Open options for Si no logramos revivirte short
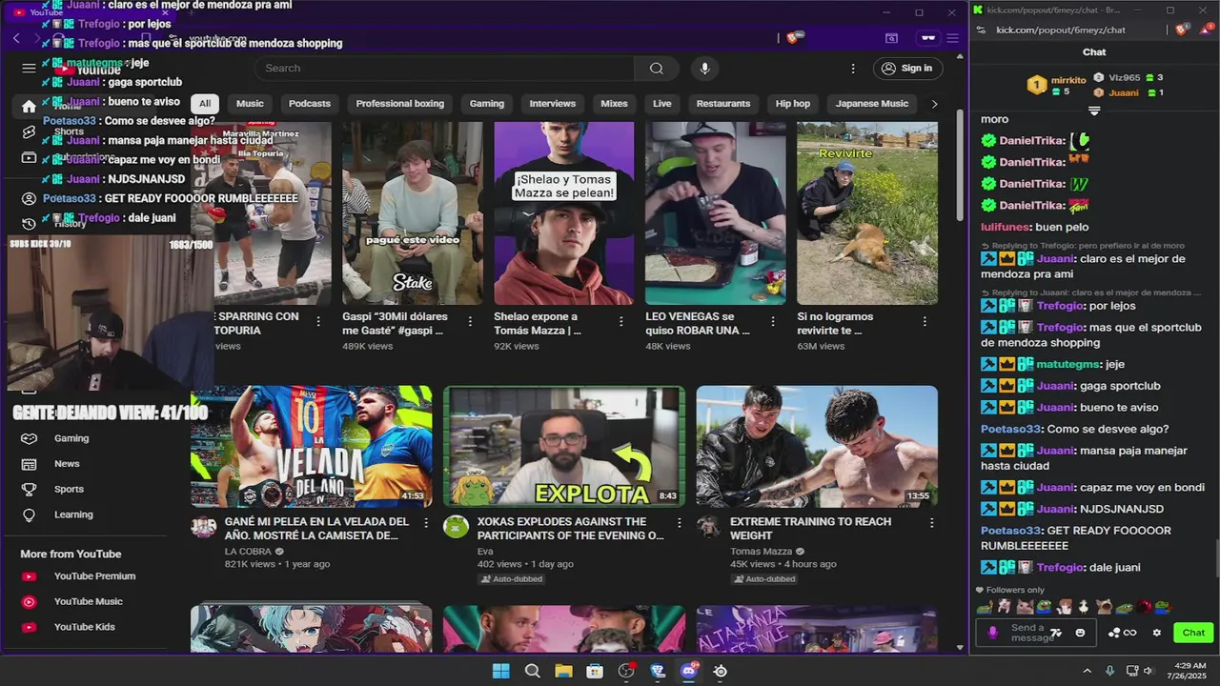 [925, 322]
